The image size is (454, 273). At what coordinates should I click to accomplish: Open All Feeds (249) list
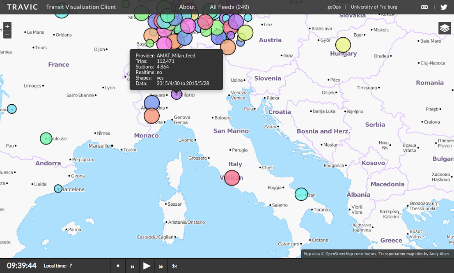229,7
